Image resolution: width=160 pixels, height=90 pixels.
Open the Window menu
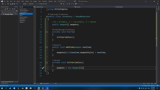[x=50, y=1]
